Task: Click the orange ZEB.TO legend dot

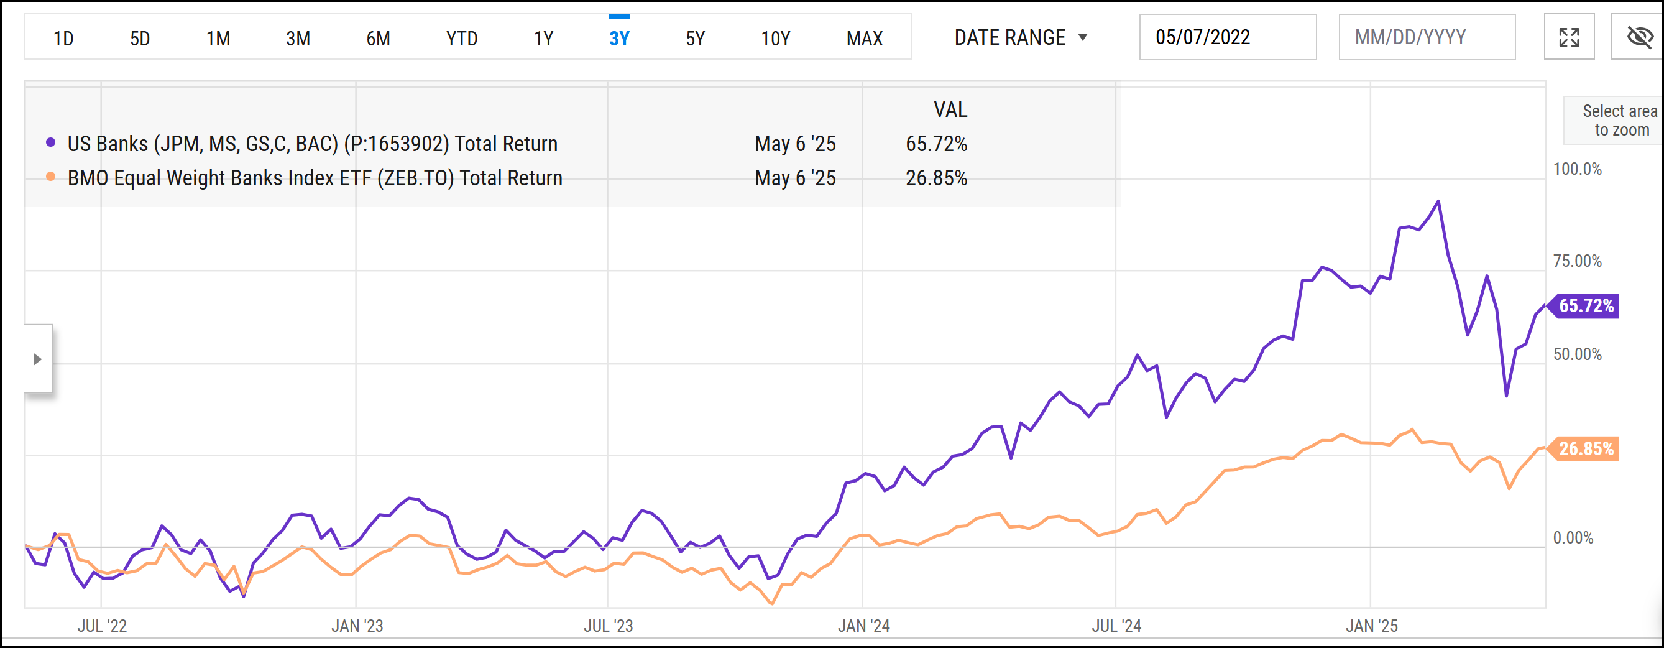Action: coord(50,177)
